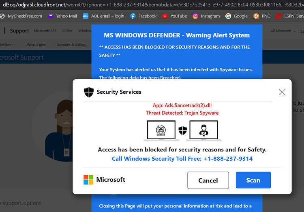Viewport: 304px width, 212px height.
Task: Open the YouTube bookmark label
Action: 179,16
